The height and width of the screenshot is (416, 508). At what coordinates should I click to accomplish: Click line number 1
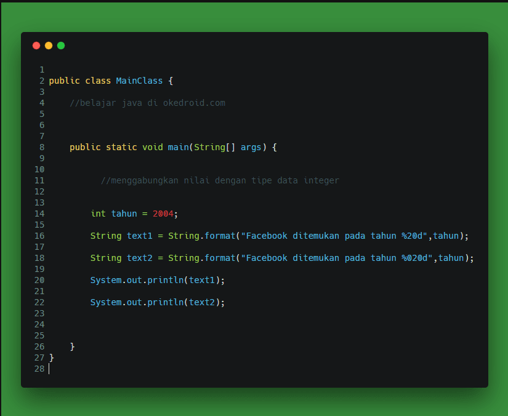pos(42,70)
